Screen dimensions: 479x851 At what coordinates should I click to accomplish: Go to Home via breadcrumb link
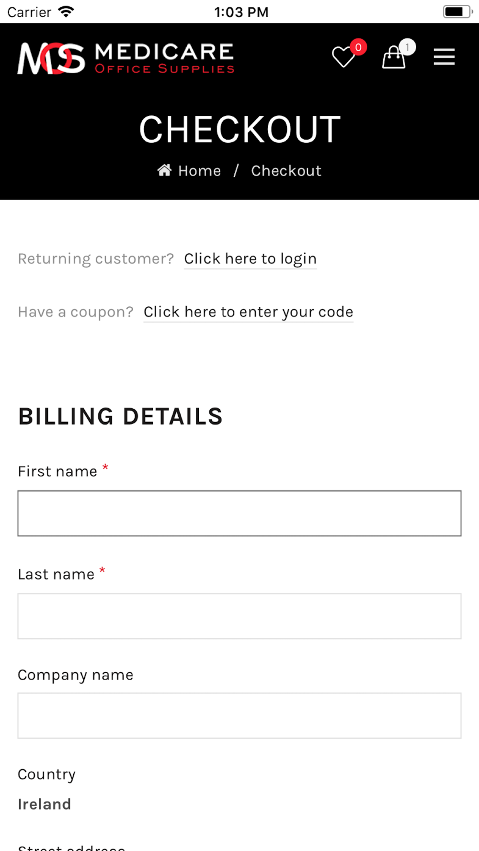(x=199, y=171)
